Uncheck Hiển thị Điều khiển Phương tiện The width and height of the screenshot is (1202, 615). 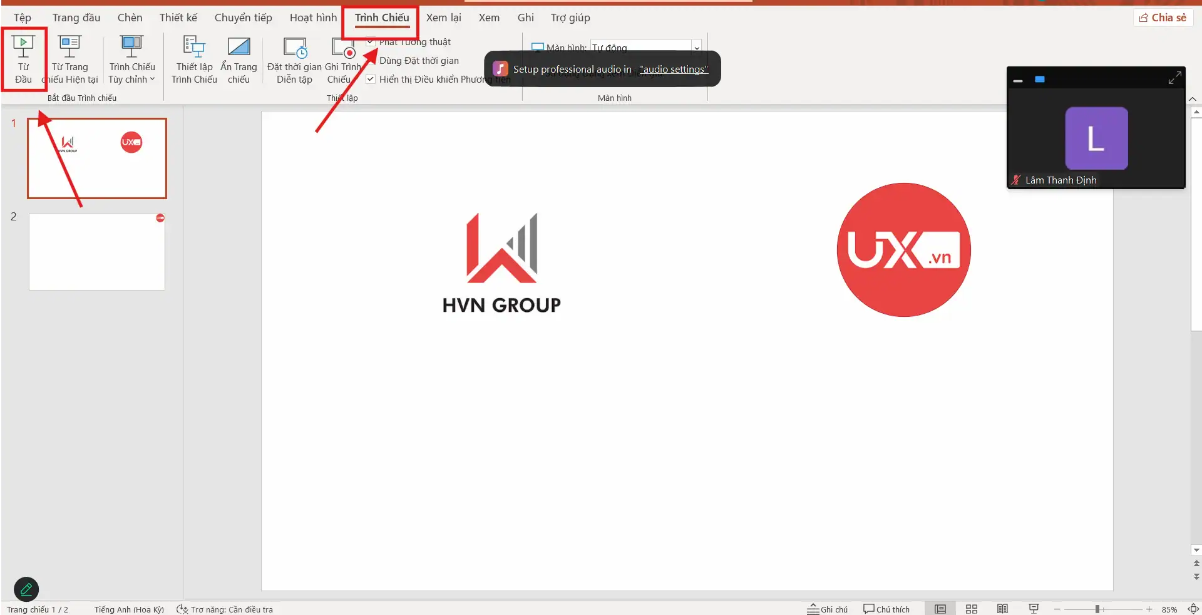(x=371, y=80)
